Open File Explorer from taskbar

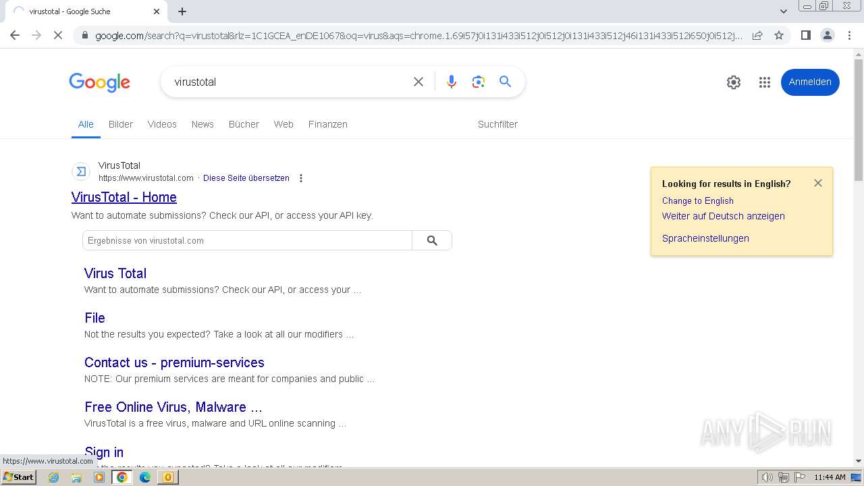click(x=76, y=477)
